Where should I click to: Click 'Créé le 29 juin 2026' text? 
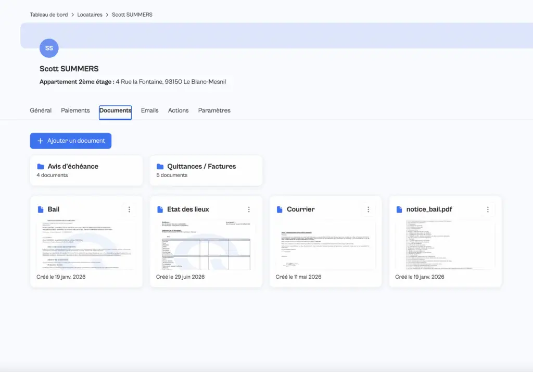click(181, 277)
